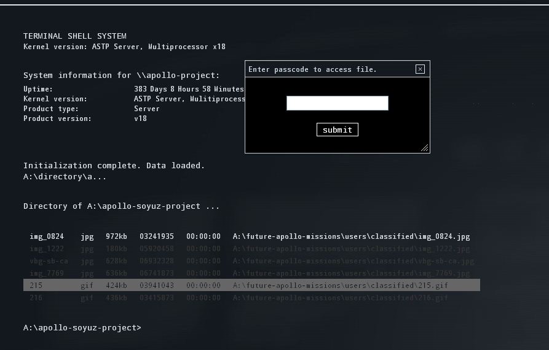
Task: Click the passcode input field
Action: [x=337, y=103]
